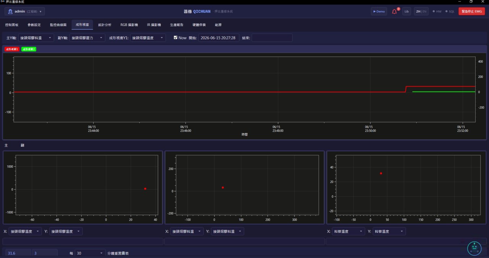Viewport: 489px width, 258px height.
Task: Open the IR 攝影機 tab
Action: click(x=154, y=25)
